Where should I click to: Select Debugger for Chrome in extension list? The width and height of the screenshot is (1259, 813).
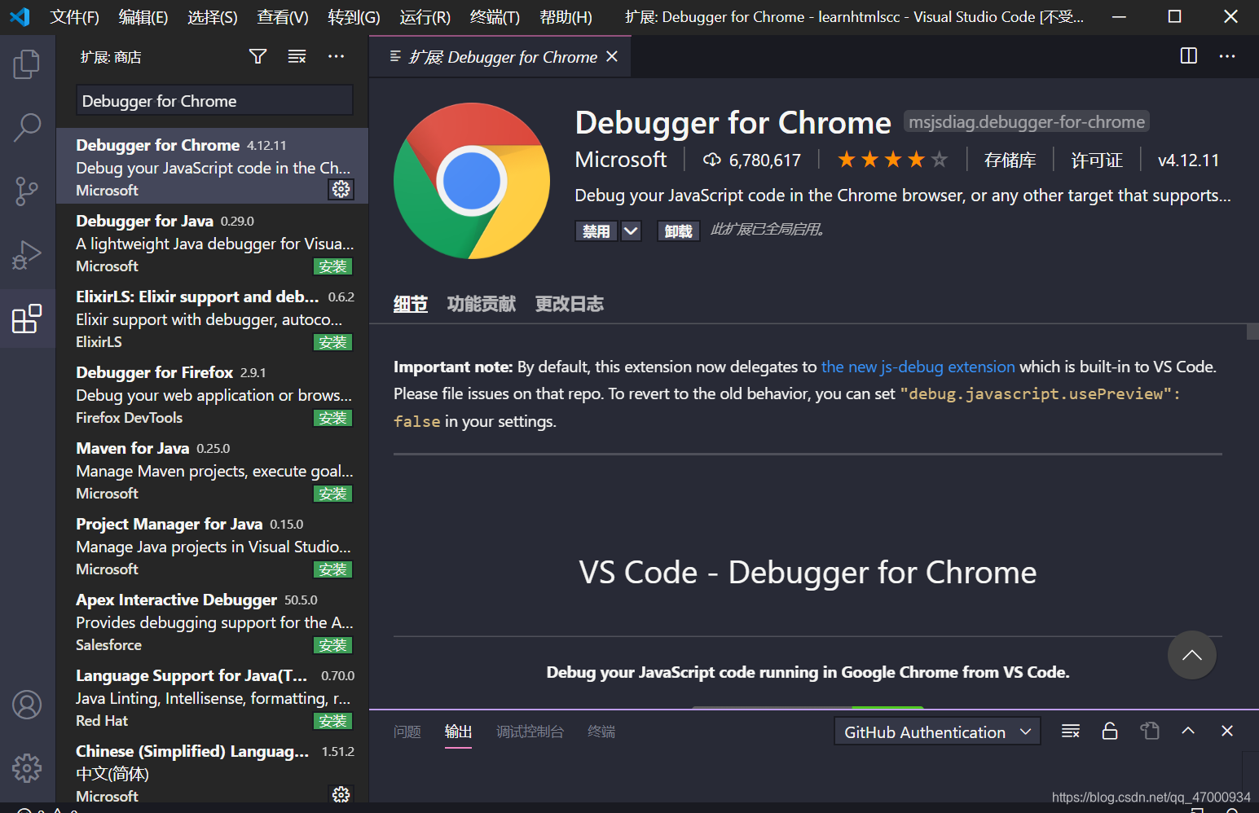click(212, 165)
